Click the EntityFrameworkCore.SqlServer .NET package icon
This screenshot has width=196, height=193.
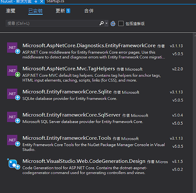(12, 117)
